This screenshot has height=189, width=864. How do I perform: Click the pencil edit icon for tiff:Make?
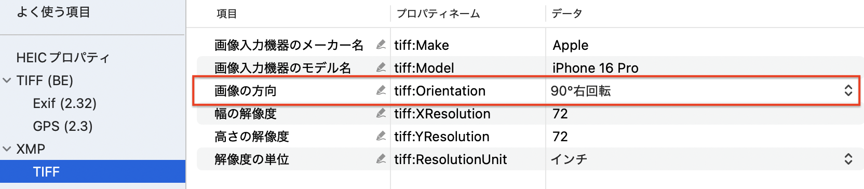(x=381, y=45)
